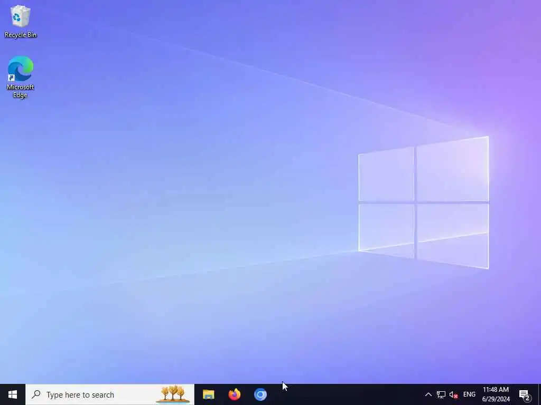Image resolution: width=541 pixels, height=405 pixels.
Task: Select the Microsoft Edge desktop shortcut
Action: click(x=21, y=77)
